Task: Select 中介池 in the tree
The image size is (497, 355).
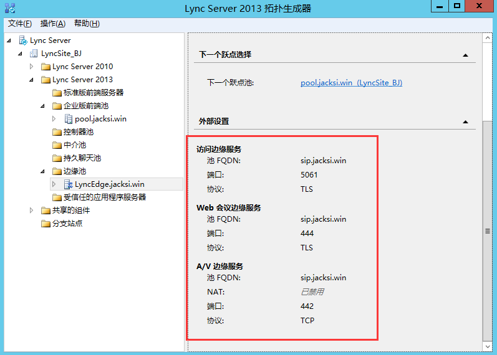Action: coord(75,145)
